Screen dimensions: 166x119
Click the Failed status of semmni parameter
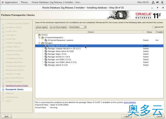(x=146, y=40)
